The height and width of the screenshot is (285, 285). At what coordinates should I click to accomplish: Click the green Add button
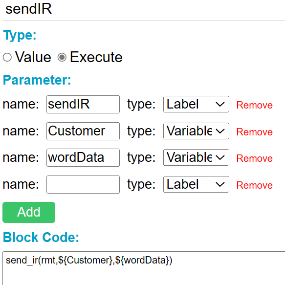point(29,212)
